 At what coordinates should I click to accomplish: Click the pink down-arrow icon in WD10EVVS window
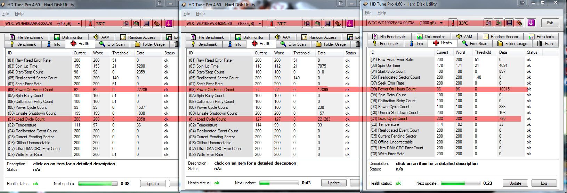click(x=350, y=24)
